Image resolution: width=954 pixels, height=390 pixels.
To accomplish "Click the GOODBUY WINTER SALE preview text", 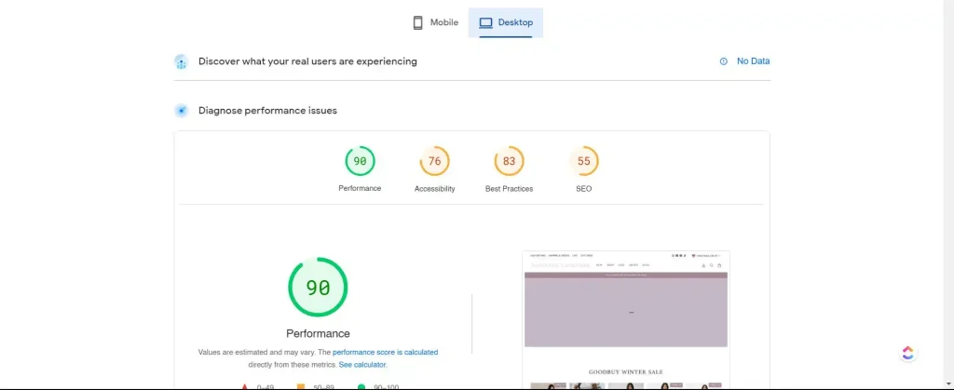I will (626, 371).
